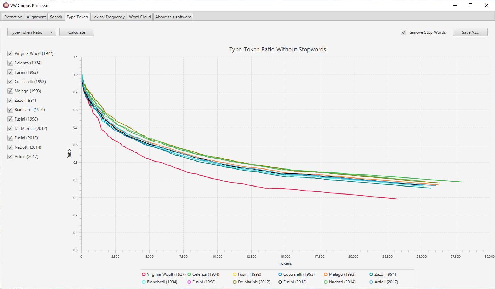This screenshot has height=289, width=495.
Task: Click the De Marinis (2012) legend marker
Action: coord(235,282)
